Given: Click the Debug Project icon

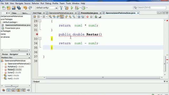Looking at the screenshot, I should pyautogui.click(x=77, y=8).
